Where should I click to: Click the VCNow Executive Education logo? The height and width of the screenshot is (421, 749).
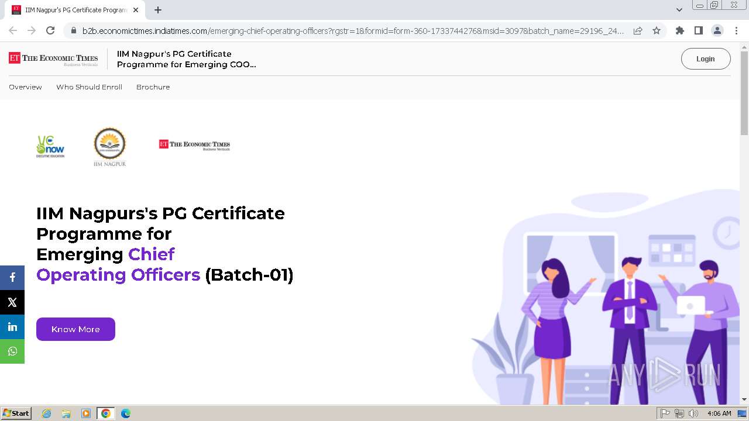click(50, 146)
